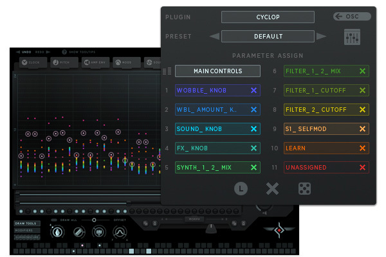Click the speaker volume icon below the knob
The width and height of the screenshot is (386, 257).
(264, 213)
